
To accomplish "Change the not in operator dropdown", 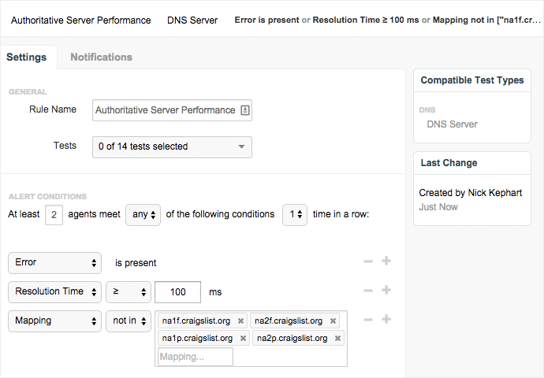I will tap(128, 321).
